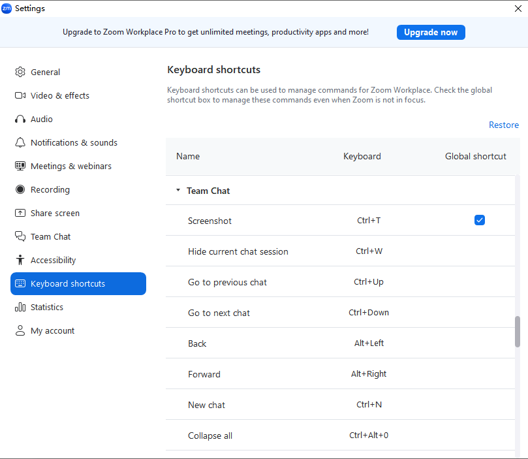Click the Meetings & webinars monitor icon
Viewport: 528px width, 459px height.
[20, 166]
